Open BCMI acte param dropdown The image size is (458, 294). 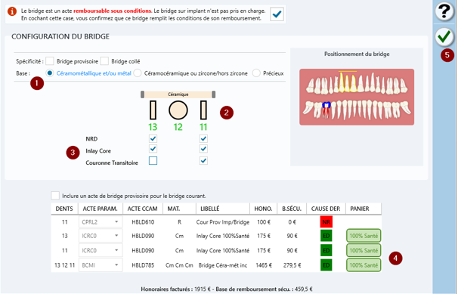tap(101, 265)
